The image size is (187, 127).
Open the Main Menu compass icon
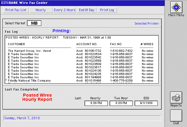[x=176, y=7]
